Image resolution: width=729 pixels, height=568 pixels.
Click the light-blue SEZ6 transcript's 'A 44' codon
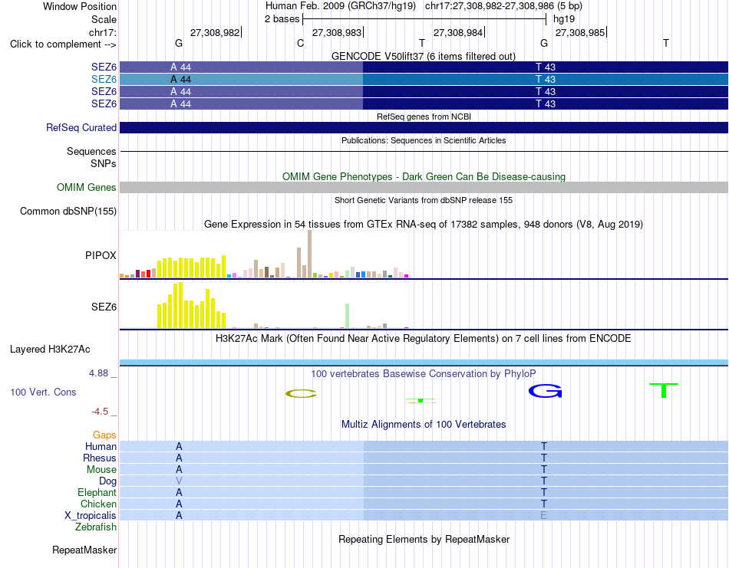(x=181, y=80)
